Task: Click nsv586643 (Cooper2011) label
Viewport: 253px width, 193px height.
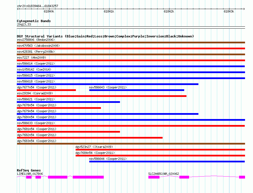Action: coord(108,87)
